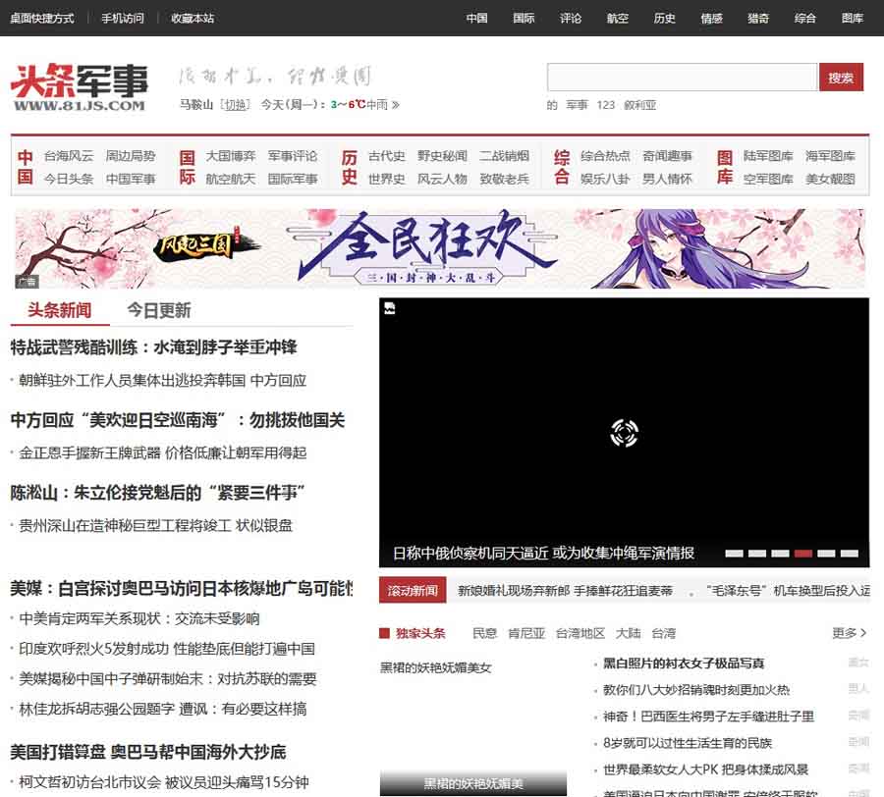884x797 pixels.
Task: Switch to the 今日更新 tab
Action: (158, 310)
